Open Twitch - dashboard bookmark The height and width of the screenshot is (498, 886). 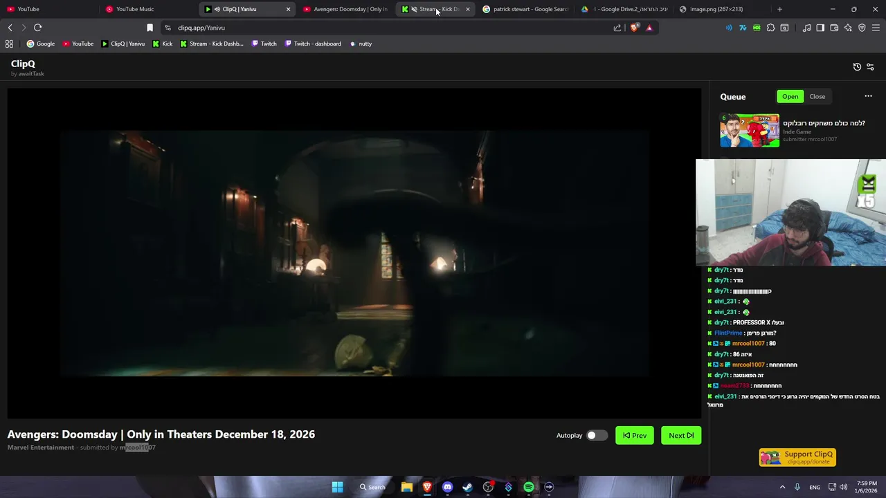click(x=313, y=44)
